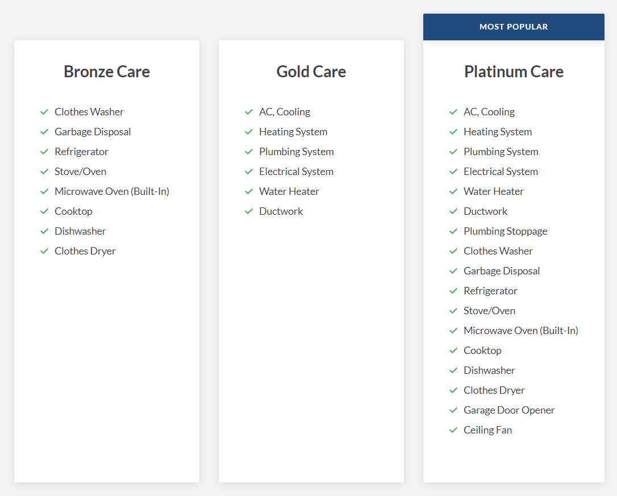
Task: Click the checkmark beside Plumbing Stoppage in Platinum Care
Action: tap(453, 231)
